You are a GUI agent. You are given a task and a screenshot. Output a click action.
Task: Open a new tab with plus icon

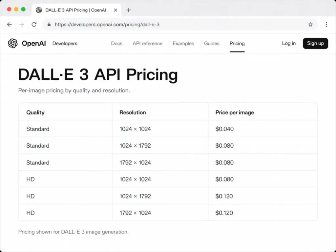(129, 10)
